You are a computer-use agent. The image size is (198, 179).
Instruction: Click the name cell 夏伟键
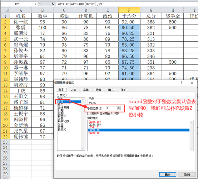21,137
